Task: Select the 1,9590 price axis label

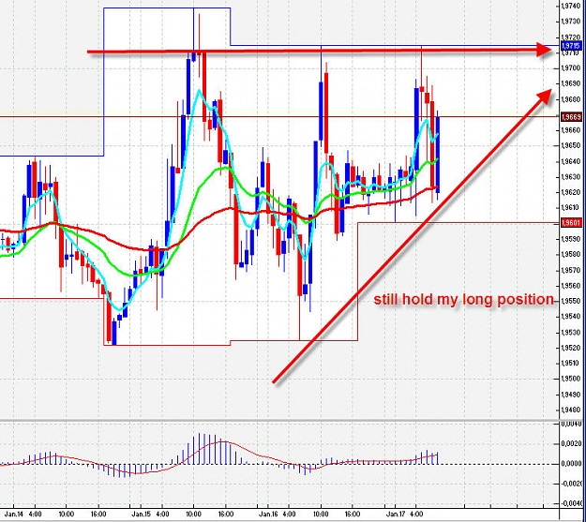Action: tap(572, 238)
